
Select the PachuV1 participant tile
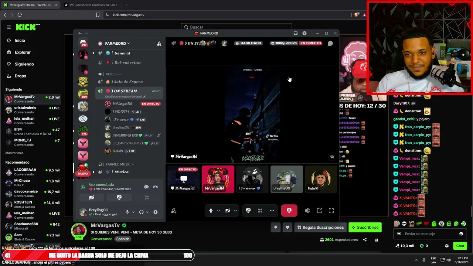click(321, 179)
